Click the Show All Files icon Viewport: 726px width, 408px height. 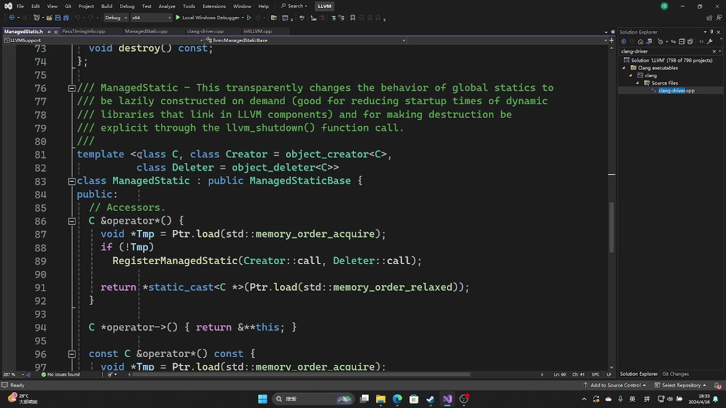(x=690, y=41)
